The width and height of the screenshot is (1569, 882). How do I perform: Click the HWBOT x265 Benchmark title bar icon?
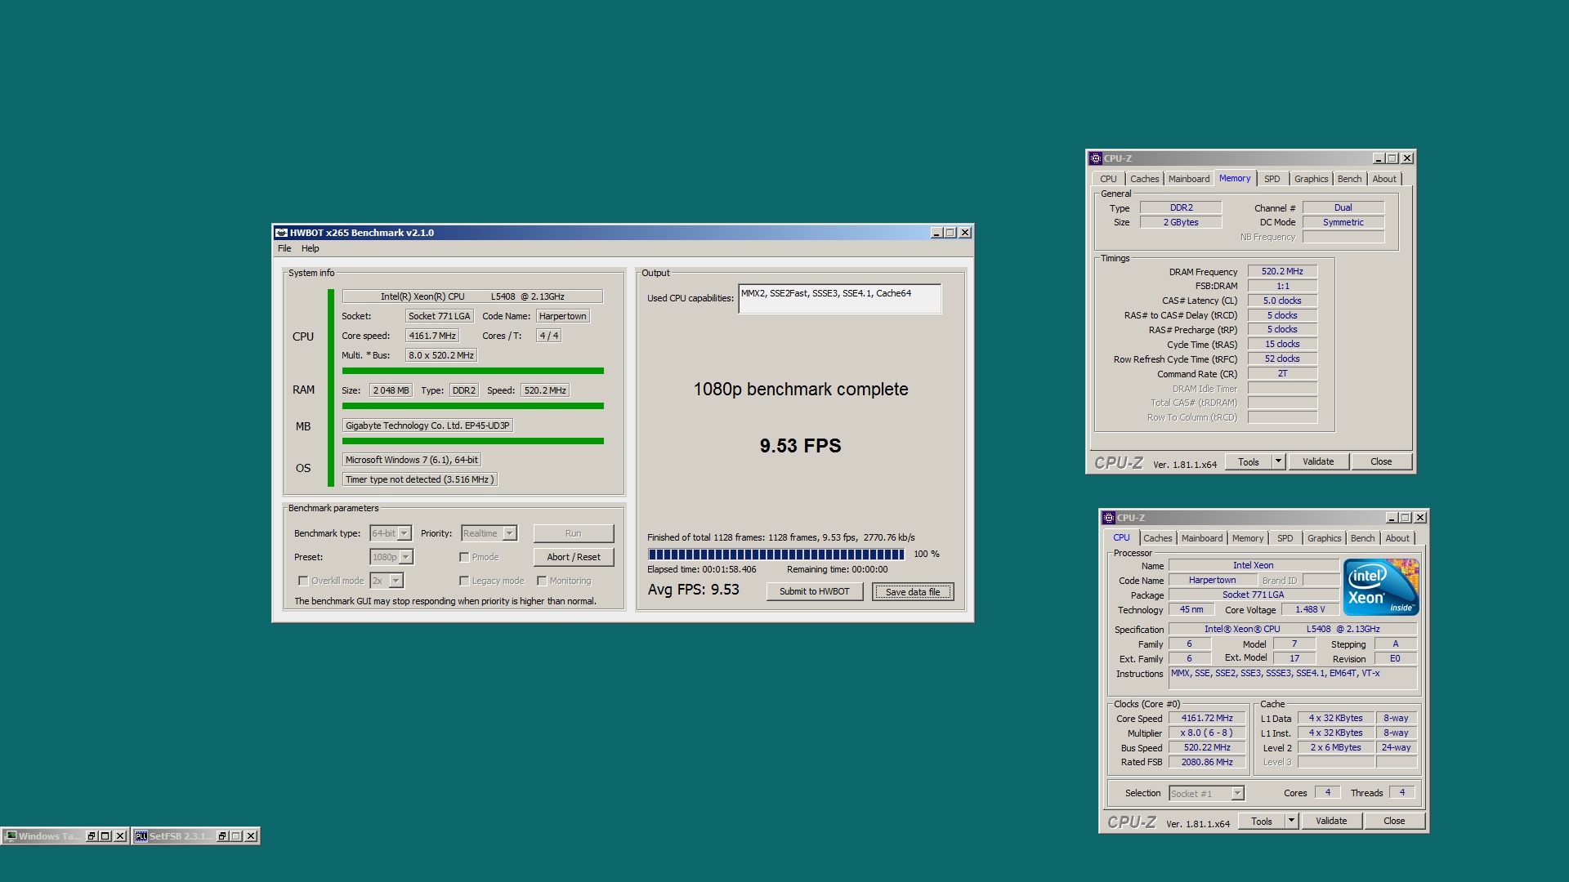point(282,233)
